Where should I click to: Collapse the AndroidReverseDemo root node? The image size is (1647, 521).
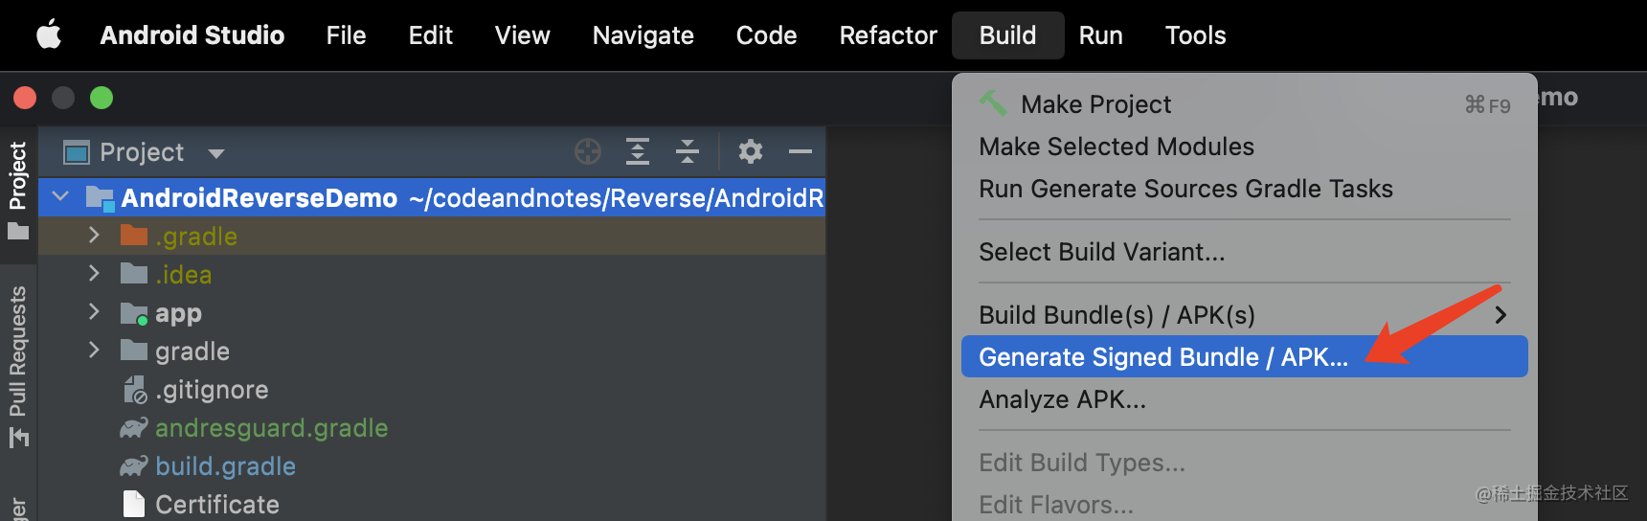point(60,196)
